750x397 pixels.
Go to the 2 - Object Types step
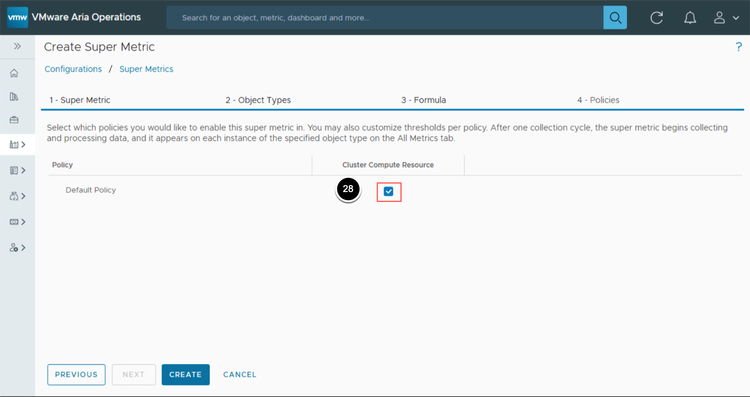point(258,100)
